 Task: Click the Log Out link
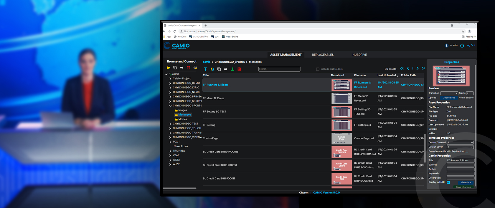(470, 46)
